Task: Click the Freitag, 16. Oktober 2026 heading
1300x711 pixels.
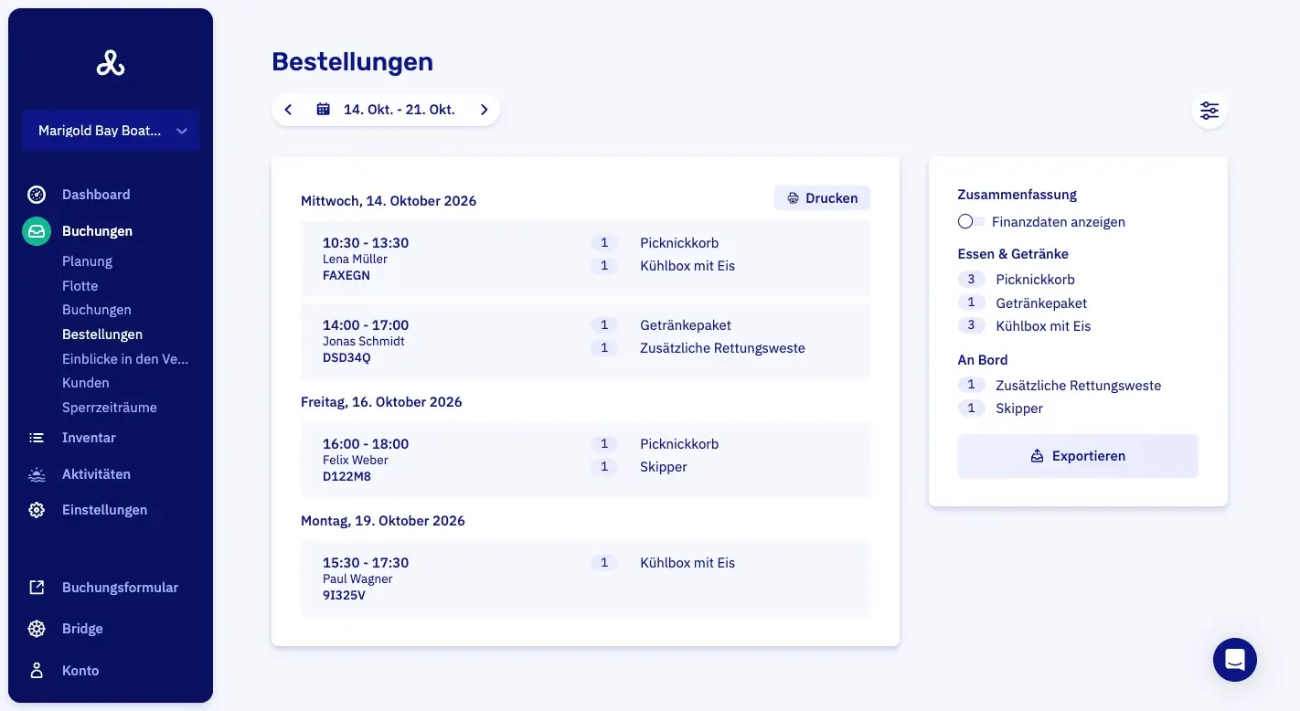Action: point(381,402)
